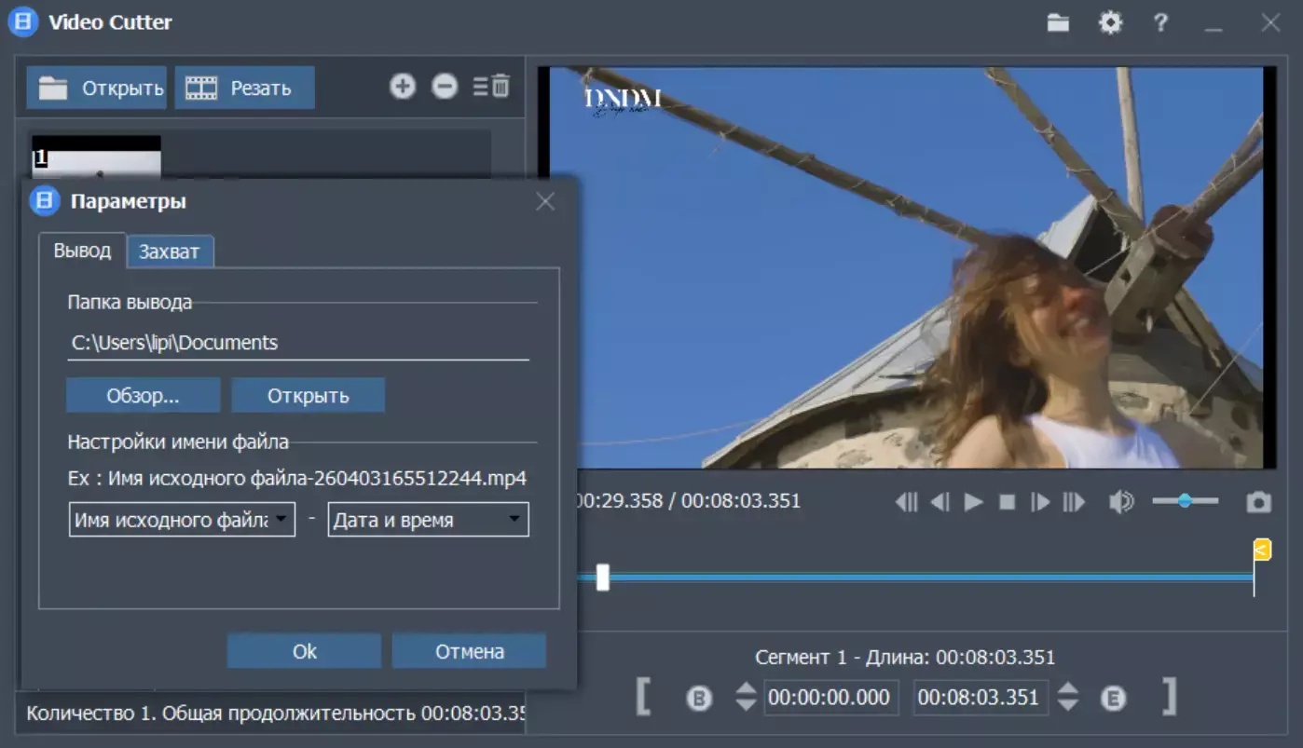This screenshot has height=748, width=1303.
Task: Select the 'Вывод' tab
Action: 82,251
